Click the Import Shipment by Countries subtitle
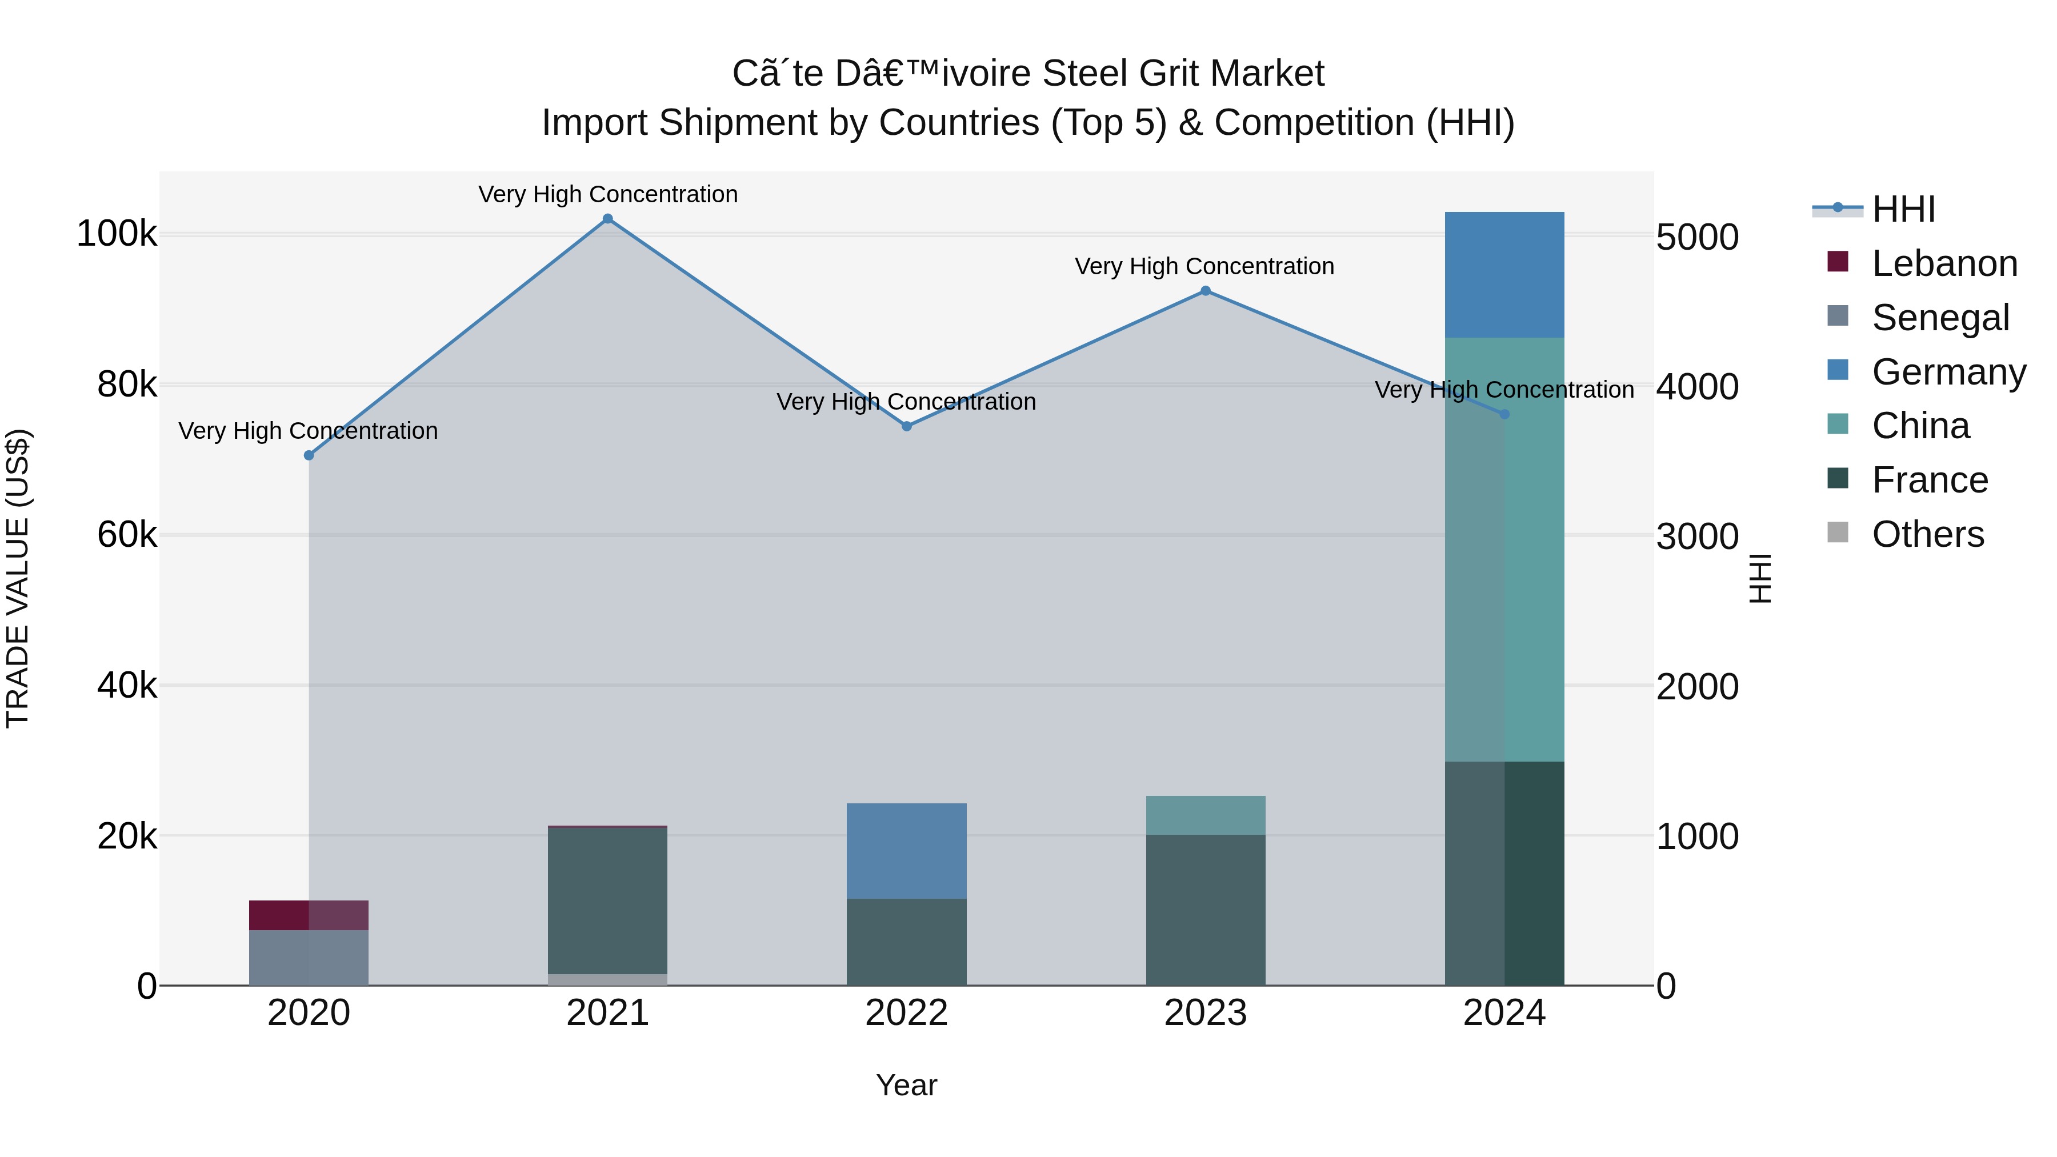 (1028, 123)
